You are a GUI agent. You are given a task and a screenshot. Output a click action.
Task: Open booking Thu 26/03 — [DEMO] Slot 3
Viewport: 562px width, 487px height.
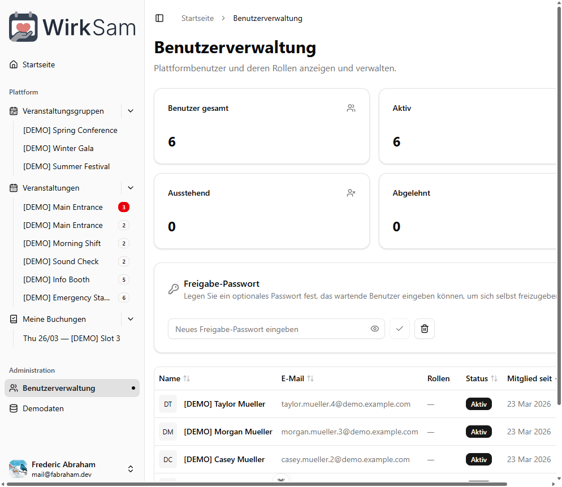(72, 339)
